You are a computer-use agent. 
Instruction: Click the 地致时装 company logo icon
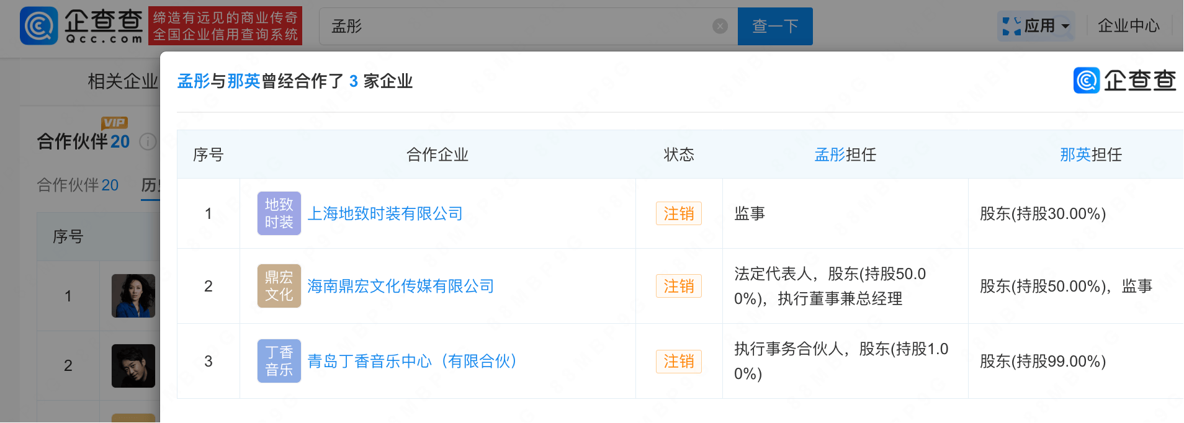coord(279,213)
